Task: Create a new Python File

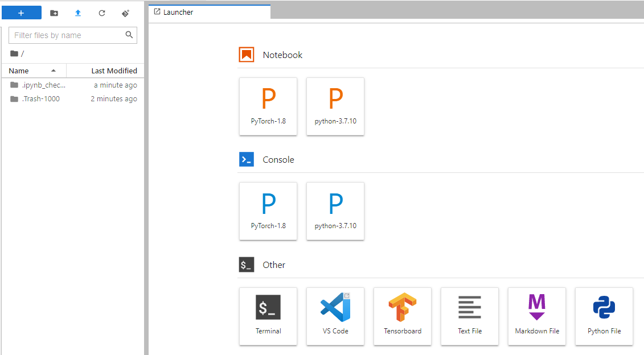Action: pyautogui.click(x=604, y=316)
